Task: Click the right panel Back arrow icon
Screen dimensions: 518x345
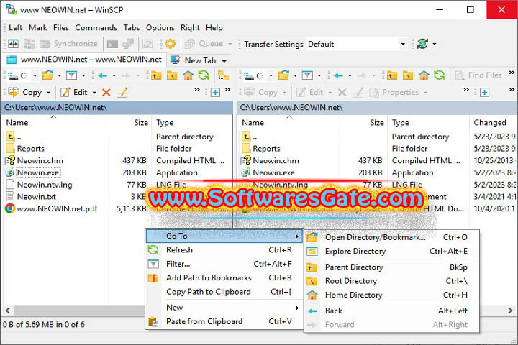Action: pyautogui.click(x=338, y=75)
